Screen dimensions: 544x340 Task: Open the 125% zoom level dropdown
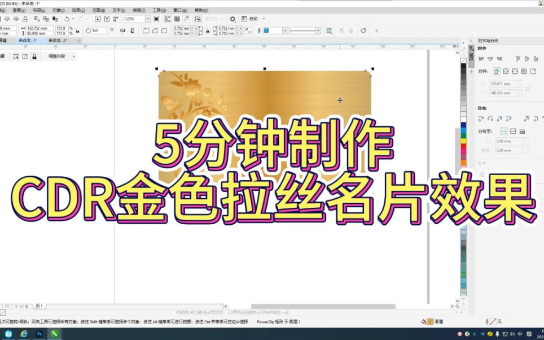[x=149, y=19]
